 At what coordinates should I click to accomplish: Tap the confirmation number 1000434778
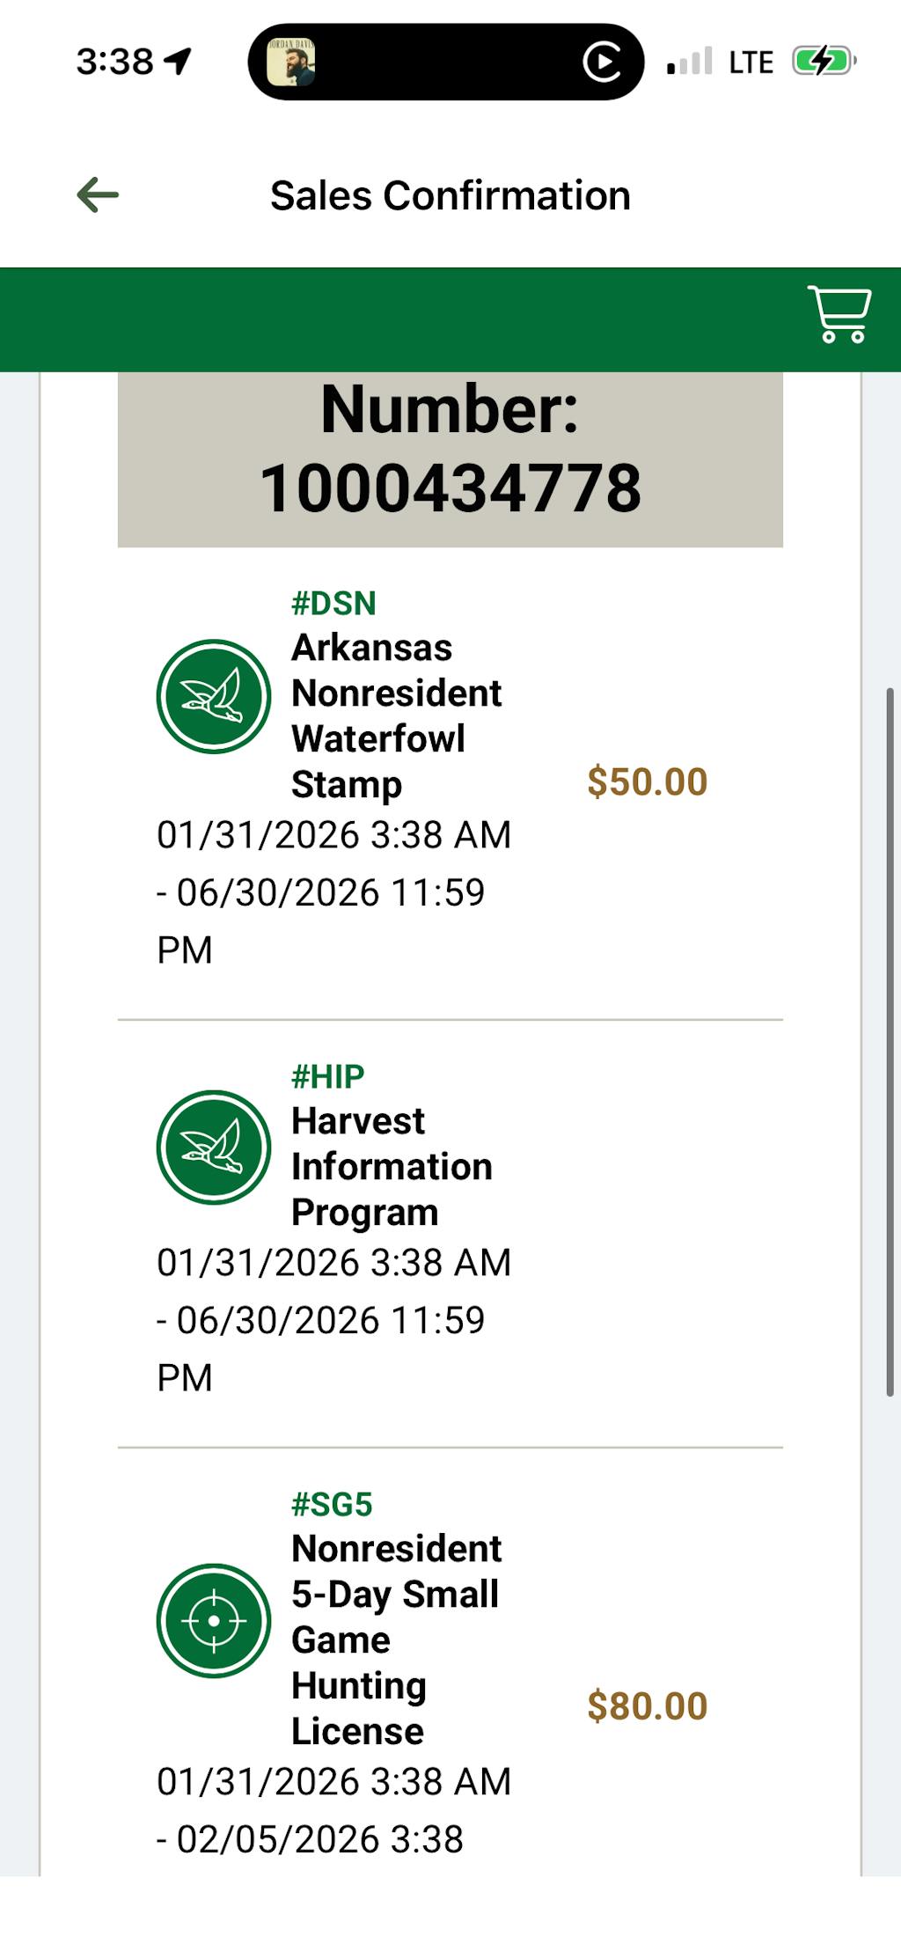[x=450, y=488]
